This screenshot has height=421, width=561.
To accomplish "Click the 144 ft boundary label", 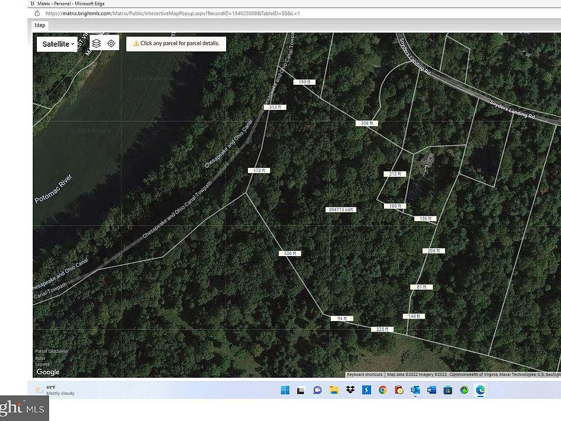I will (414, 316).
